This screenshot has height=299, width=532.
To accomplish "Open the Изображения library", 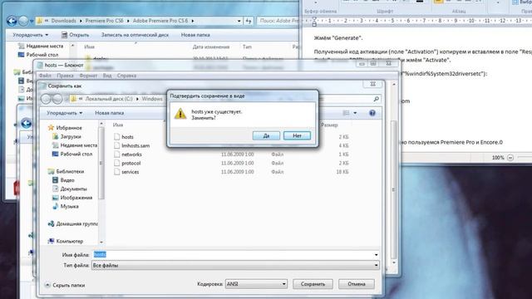I will click(72, 198).
